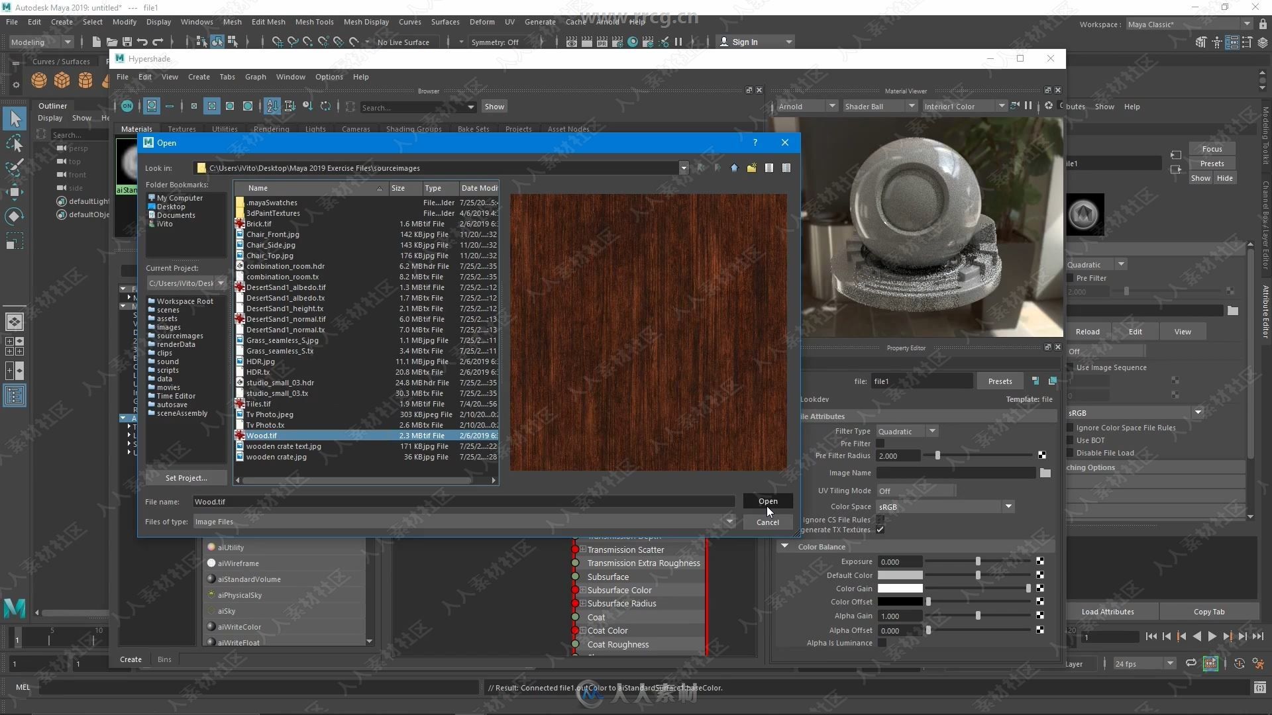Click the lock icon beside workspace selector
The width and height of the screenshot is (1272, 715).
[1263, 24]
